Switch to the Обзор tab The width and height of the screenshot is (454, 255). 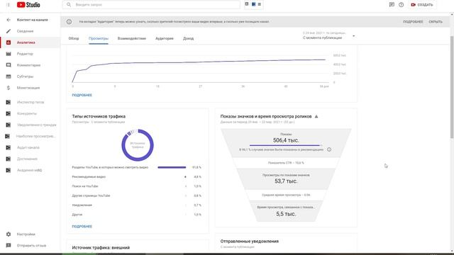coord(74,38)
